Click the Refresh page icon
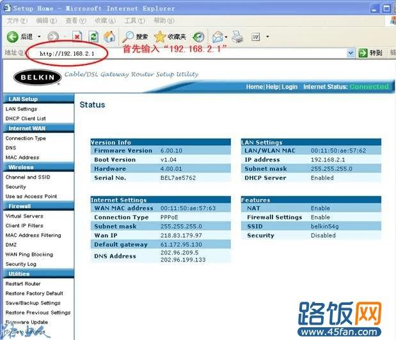Image resolution: width=396 pixels, height=340 pixels. click(x=93, y=37)
